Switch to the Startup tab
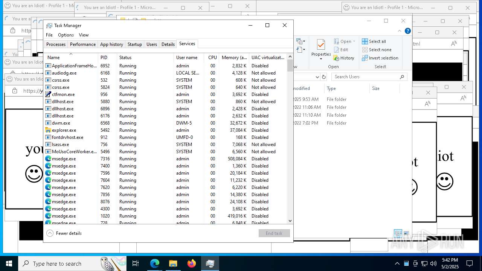The width and height of the screenshot is (482, 271). [134, 44]
